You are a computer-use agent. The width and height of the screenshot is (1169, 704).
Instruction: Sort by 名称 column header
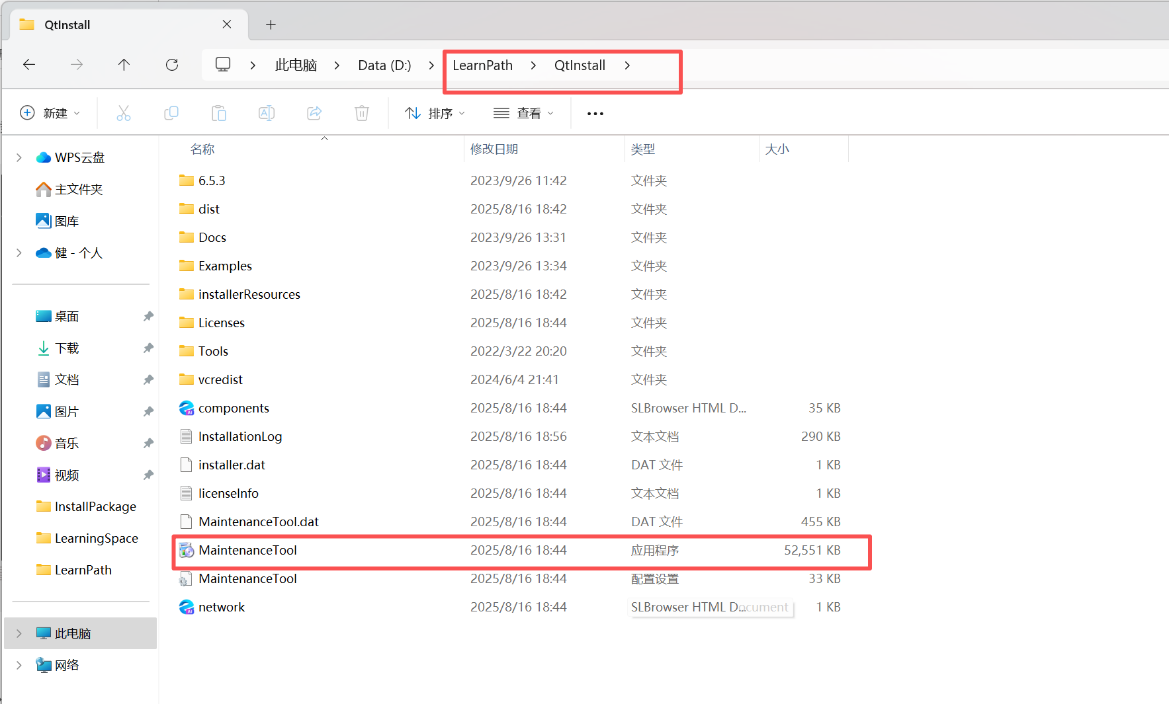202,149
